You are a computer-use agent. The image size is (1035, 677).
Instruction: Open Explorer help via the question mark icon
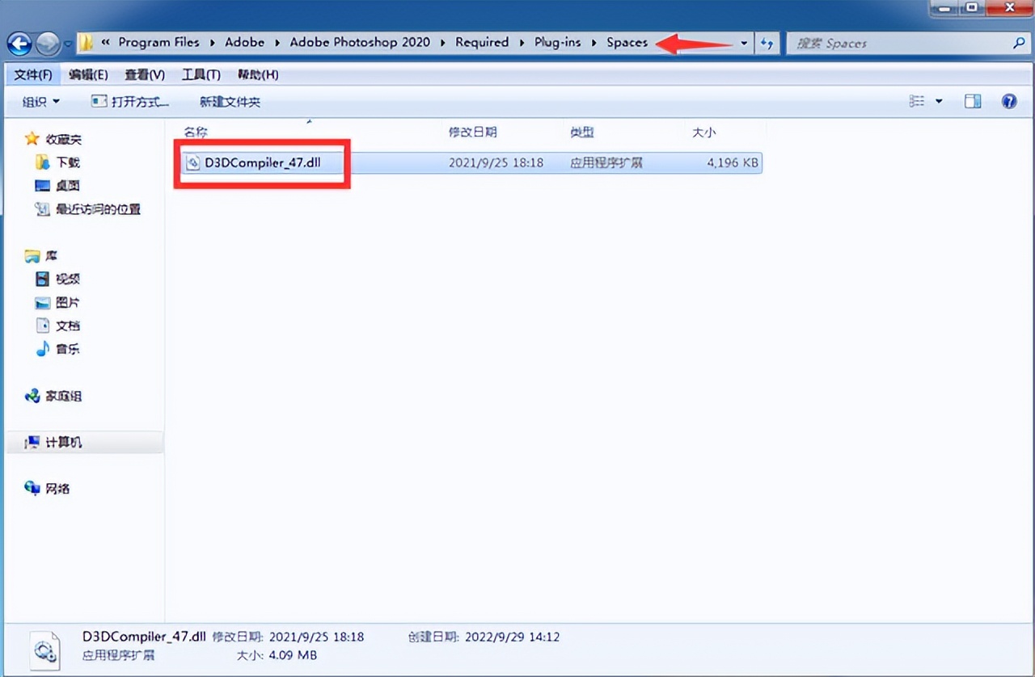pos(1008,101)
